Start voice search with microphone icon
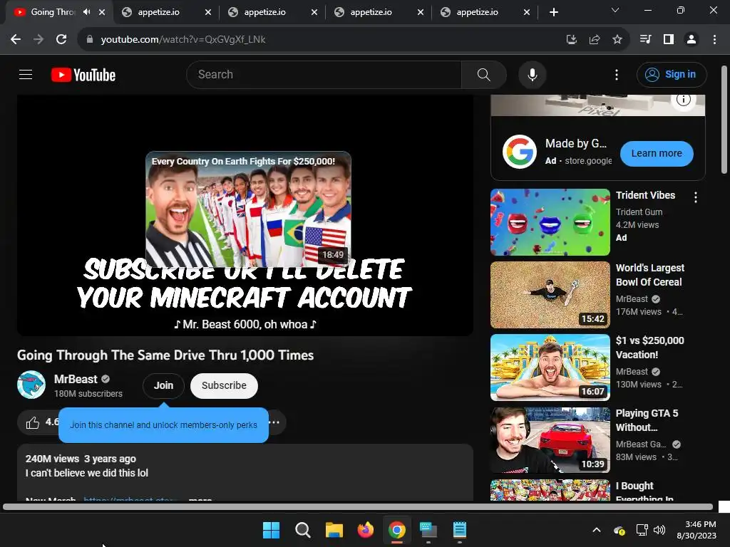This screenshot has height=547, width=730. [532, 74]
